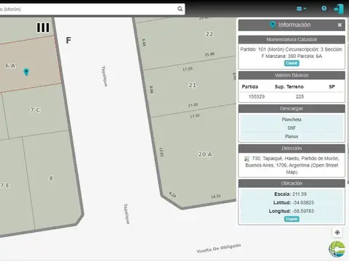This screenshot has height=261, width=349.
Task: Open the mail envelope dropdown
Action: 301,9
